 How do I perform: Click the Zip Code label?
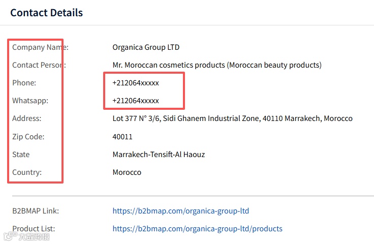tap(28, 137)
